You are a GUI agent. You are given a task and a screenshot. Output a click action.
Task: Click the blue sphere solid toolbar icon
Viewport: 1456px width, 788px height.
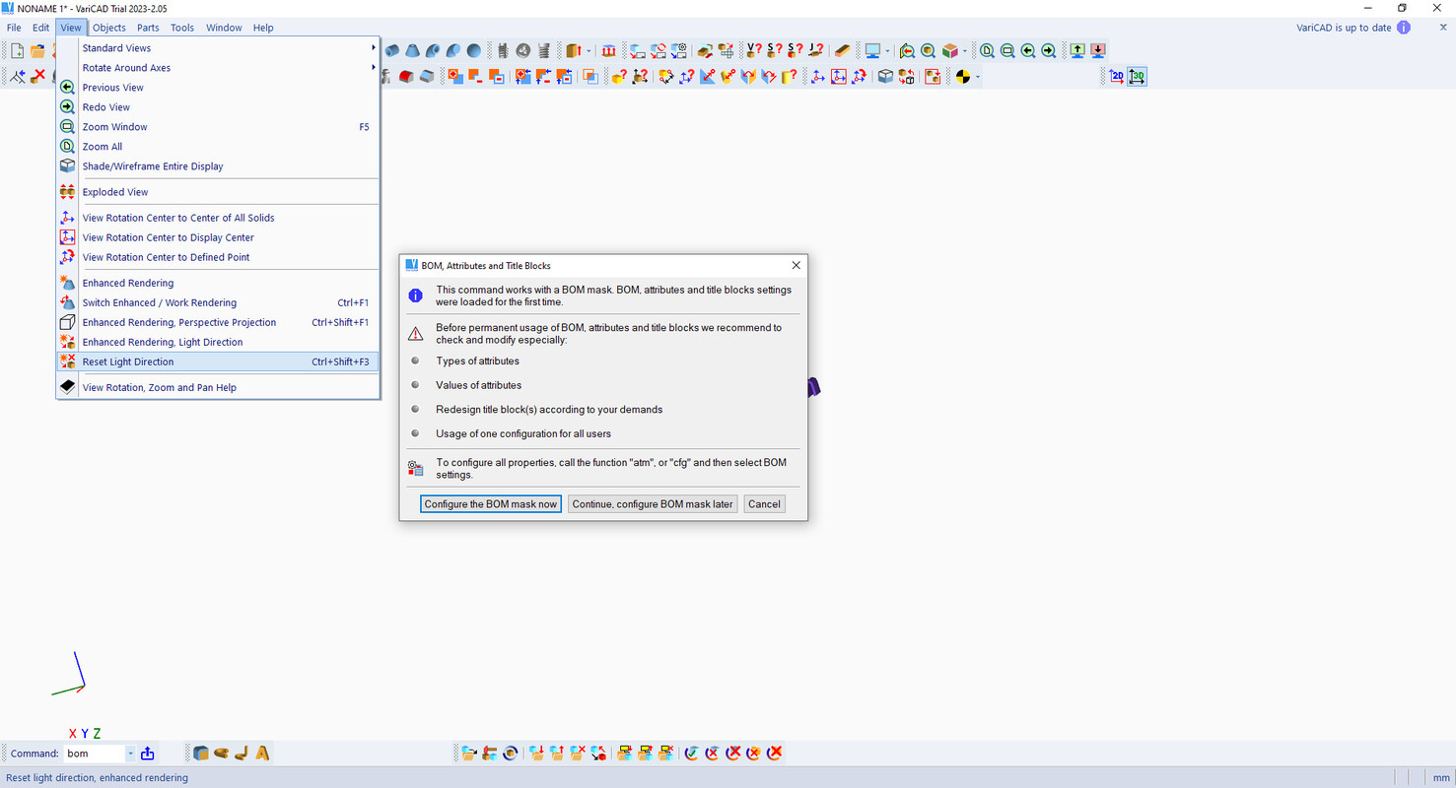pyautogui.click(x=474, y=50)
